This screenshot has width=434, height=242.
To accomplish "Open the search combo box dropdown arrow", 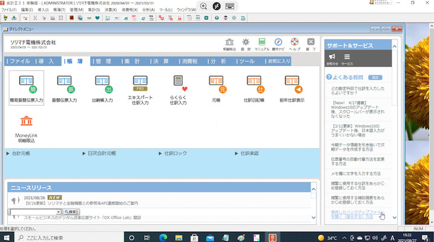I will tap(58, 212).
